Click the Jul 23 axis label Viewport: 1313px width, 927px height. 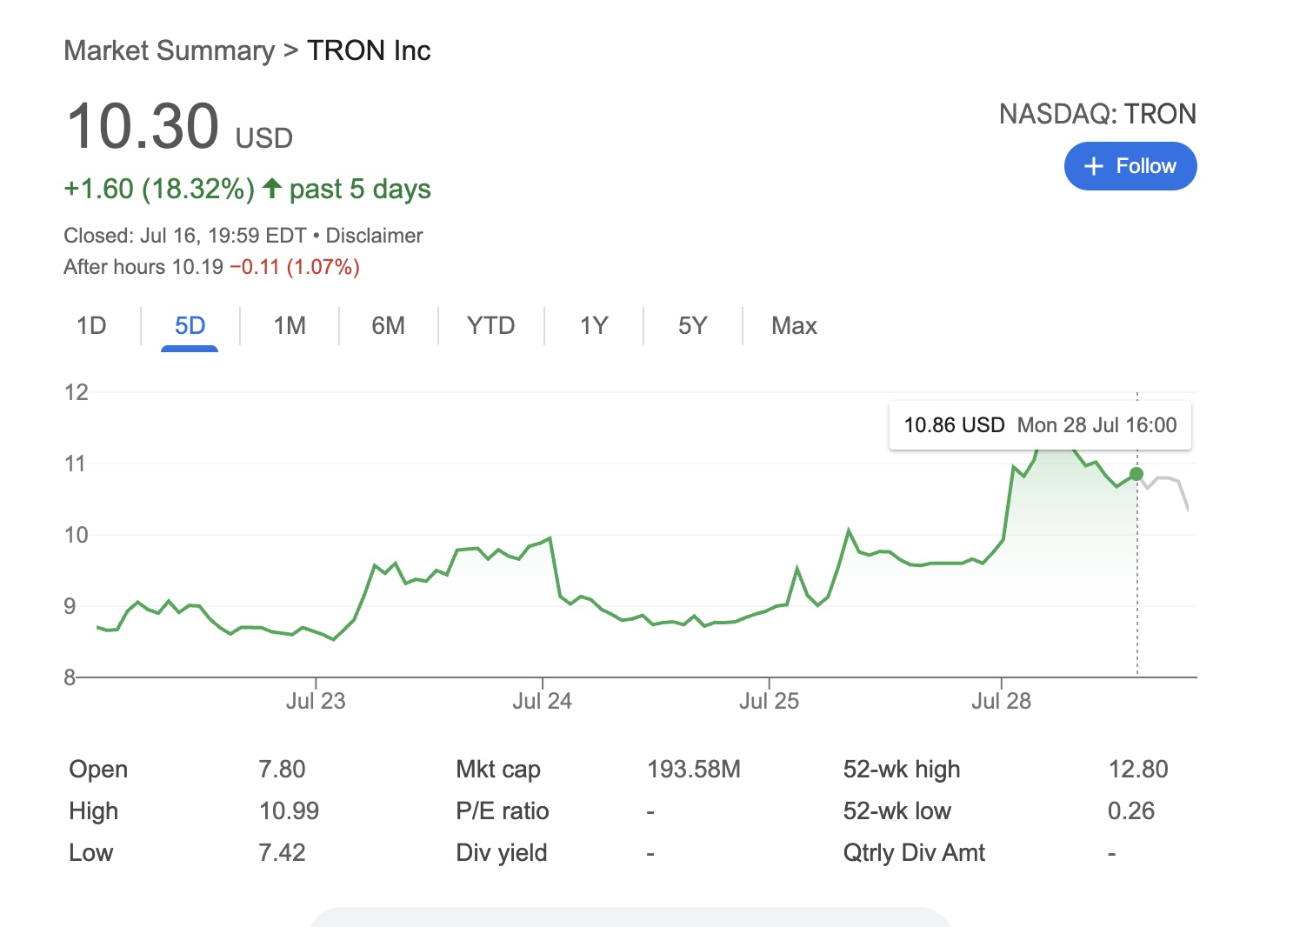316,701
